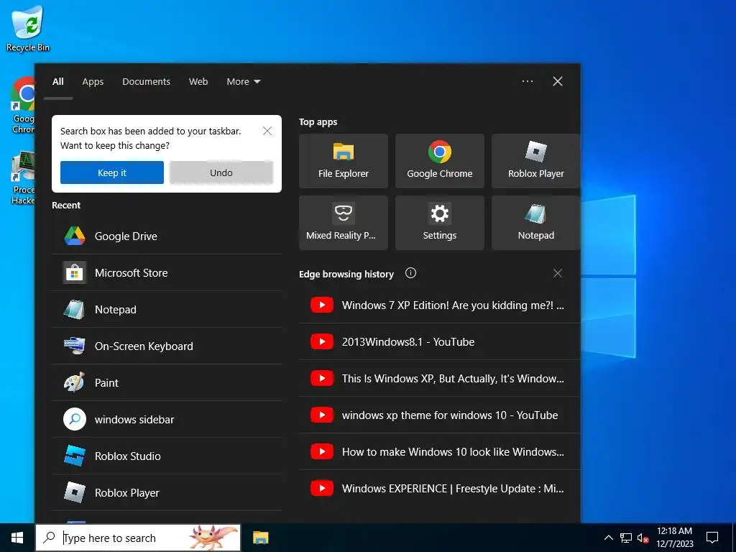The width and height of the screenshot is (736, 552).
Task: Click Keep it button
Action: pos(111,172)
